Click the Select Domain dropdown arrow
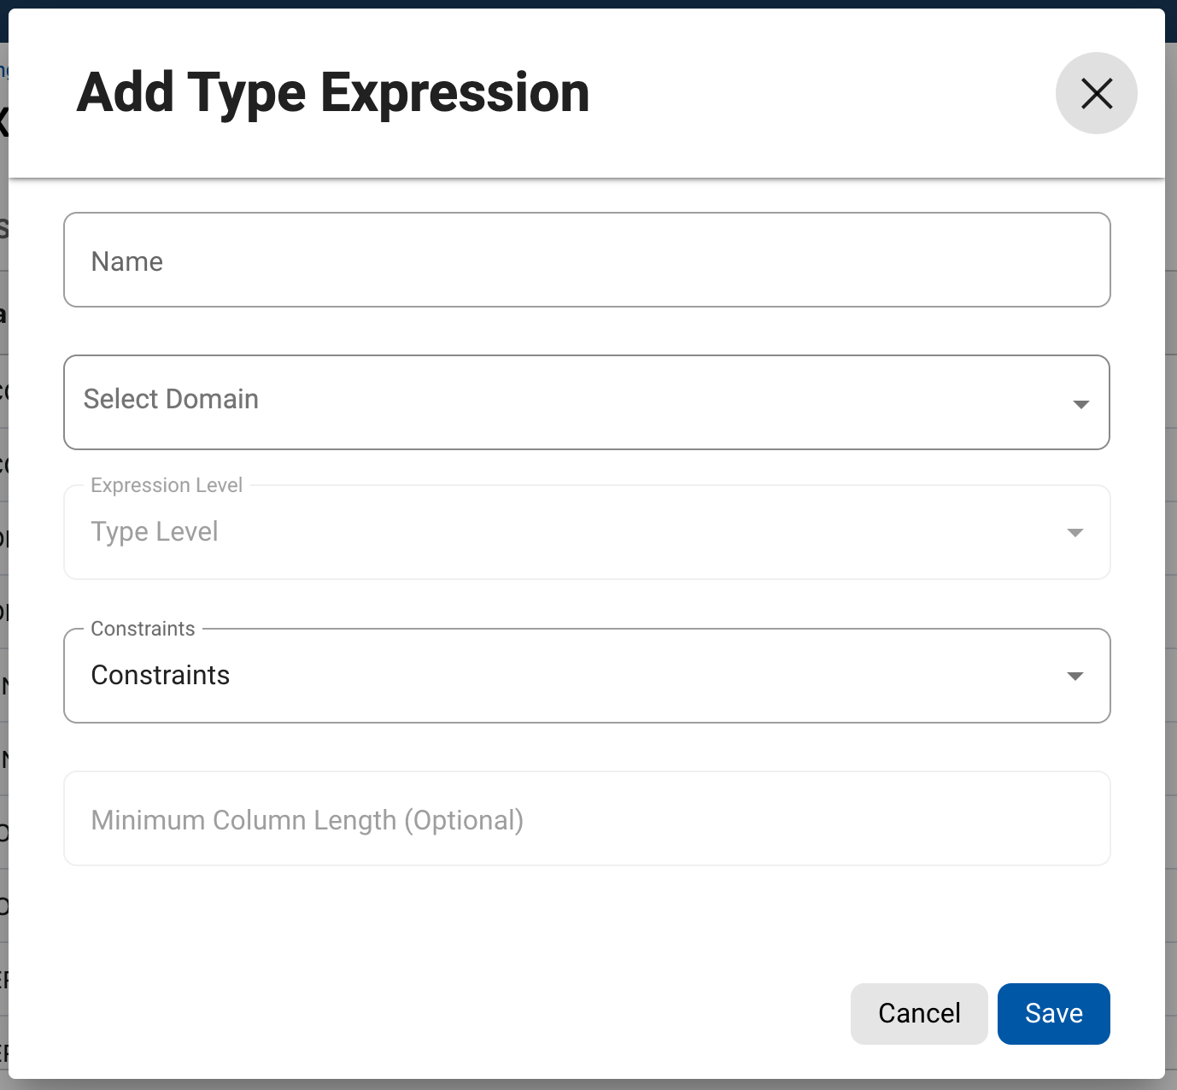The image size is (1177, 1090). pyautogui.click(x=1080, y=404)
